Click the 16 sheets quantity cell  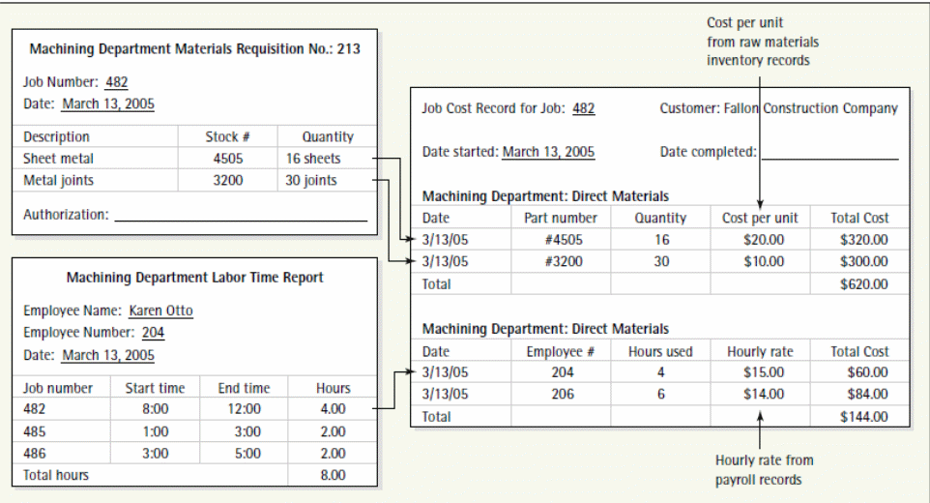point(313,159)
